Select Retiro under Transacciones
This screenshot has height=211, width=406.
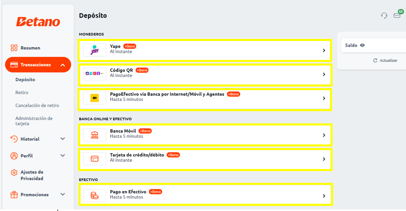click(22, 93)
